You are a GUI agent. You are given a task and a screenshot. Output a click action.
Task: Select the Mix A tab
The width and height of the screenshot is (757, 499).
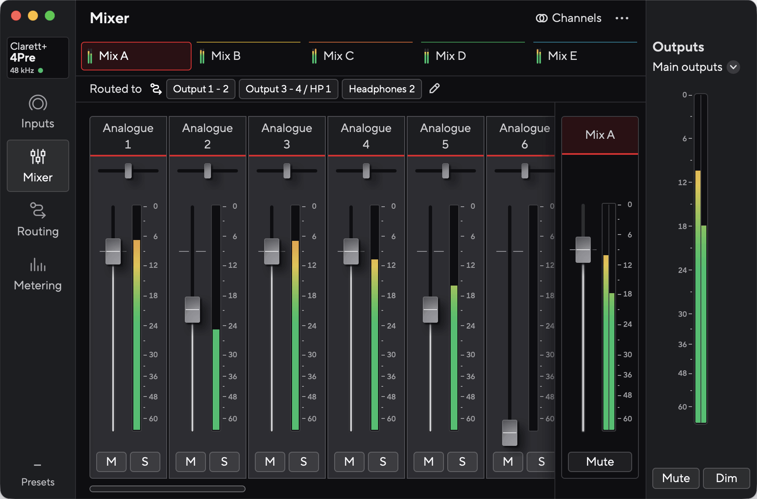point(136,56)
